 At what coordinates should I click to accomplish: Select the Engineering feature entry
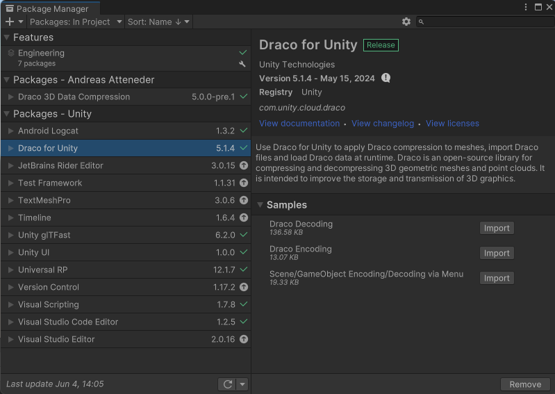(x=126, y=58)
